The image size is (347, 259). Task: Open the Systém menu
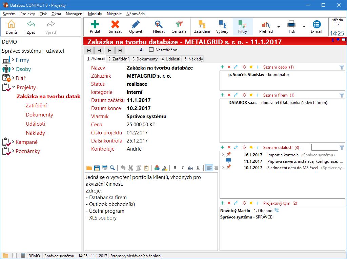(x=9, y=14)
